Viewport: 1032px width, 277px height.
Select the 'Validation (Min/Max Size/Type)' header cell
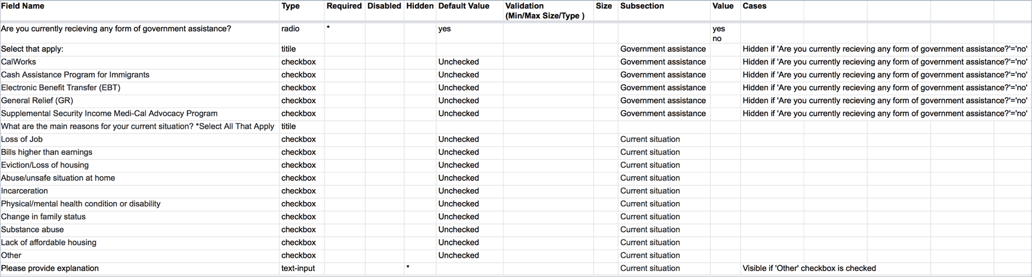point(545,11)
